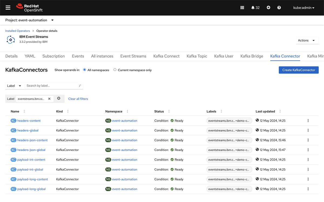Remove the eventstreams.ibm.co label filter chip
Image resolution: width=324 pixels, height=202 pixels.
pyautogui.click(x=49, y=99)
